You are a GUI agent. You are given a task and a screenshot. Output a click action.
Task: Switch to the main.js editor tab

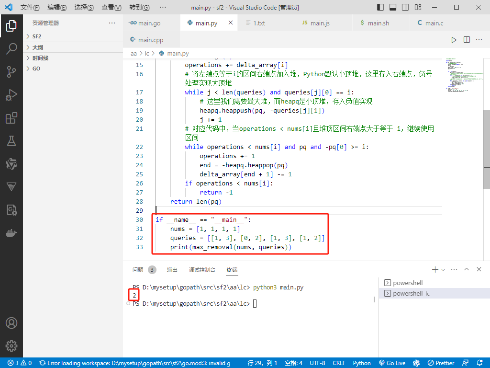(x=323, y=23)
